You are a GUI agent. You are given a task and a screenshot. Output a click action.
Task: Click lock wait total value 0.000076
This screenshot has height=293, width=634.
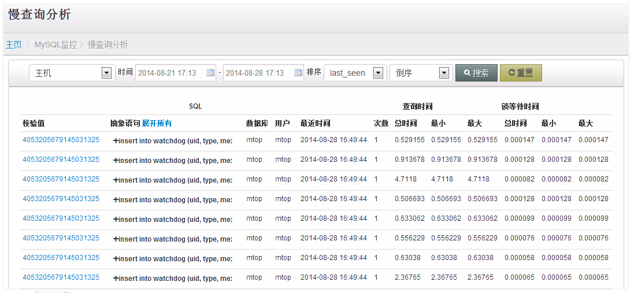coord(520,238)
